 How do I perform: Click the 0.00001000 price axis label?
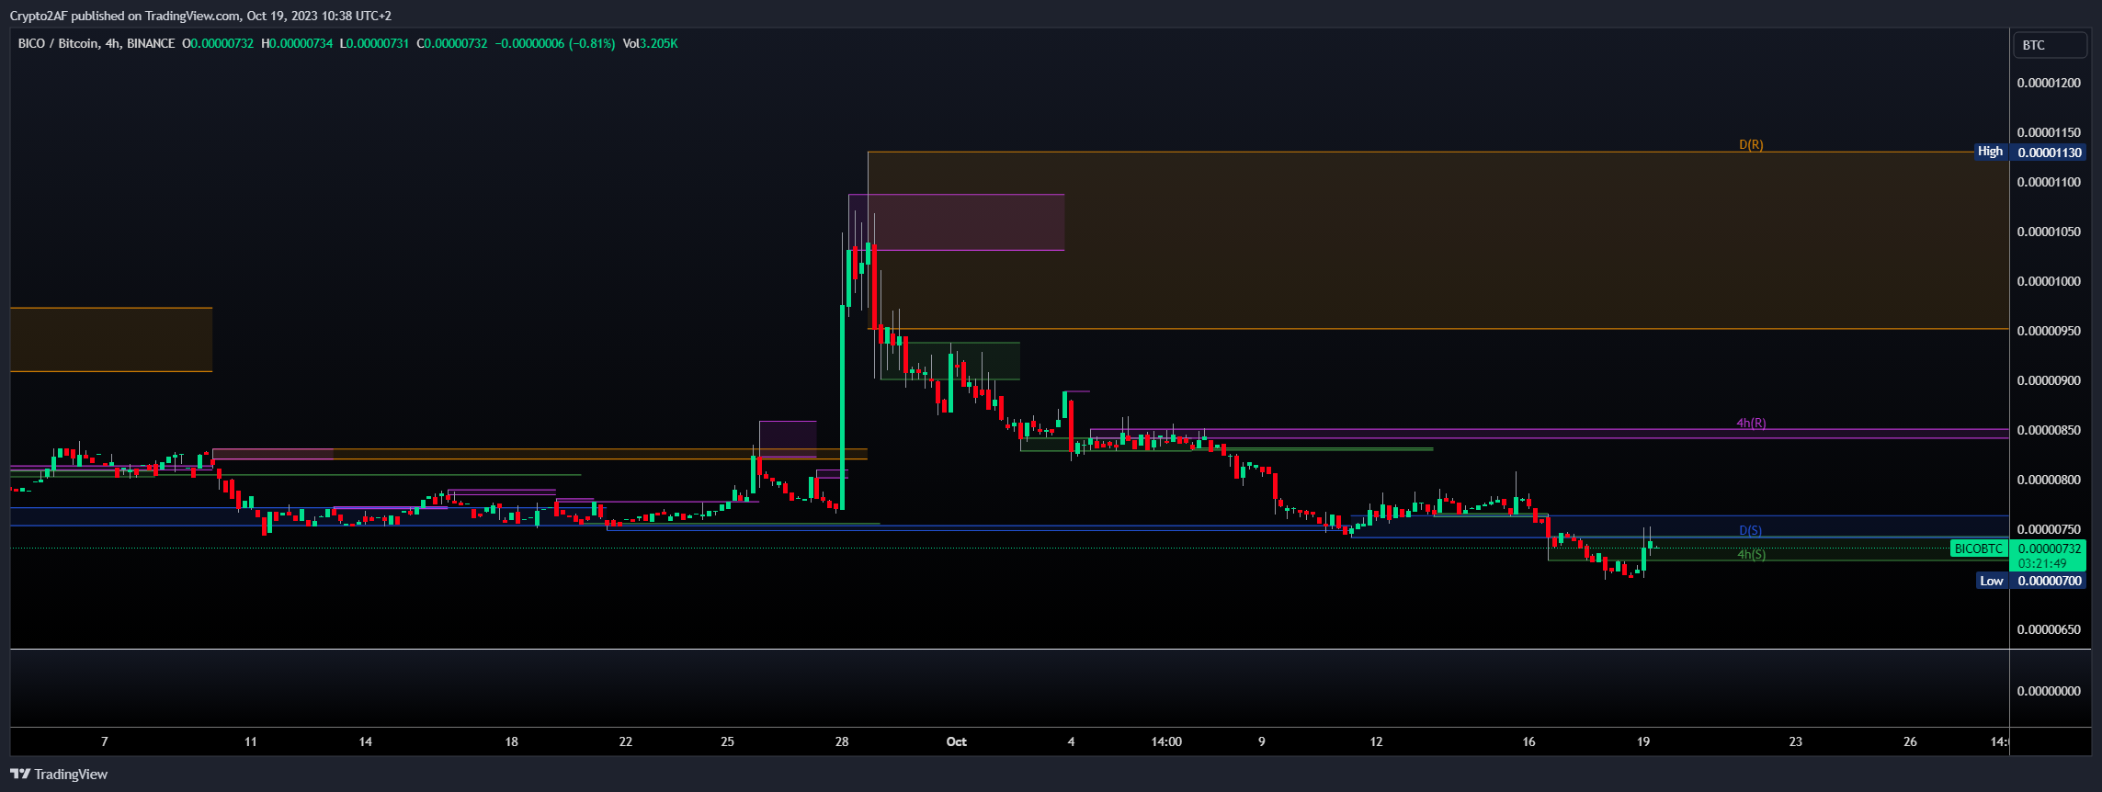coord(2047,281)
